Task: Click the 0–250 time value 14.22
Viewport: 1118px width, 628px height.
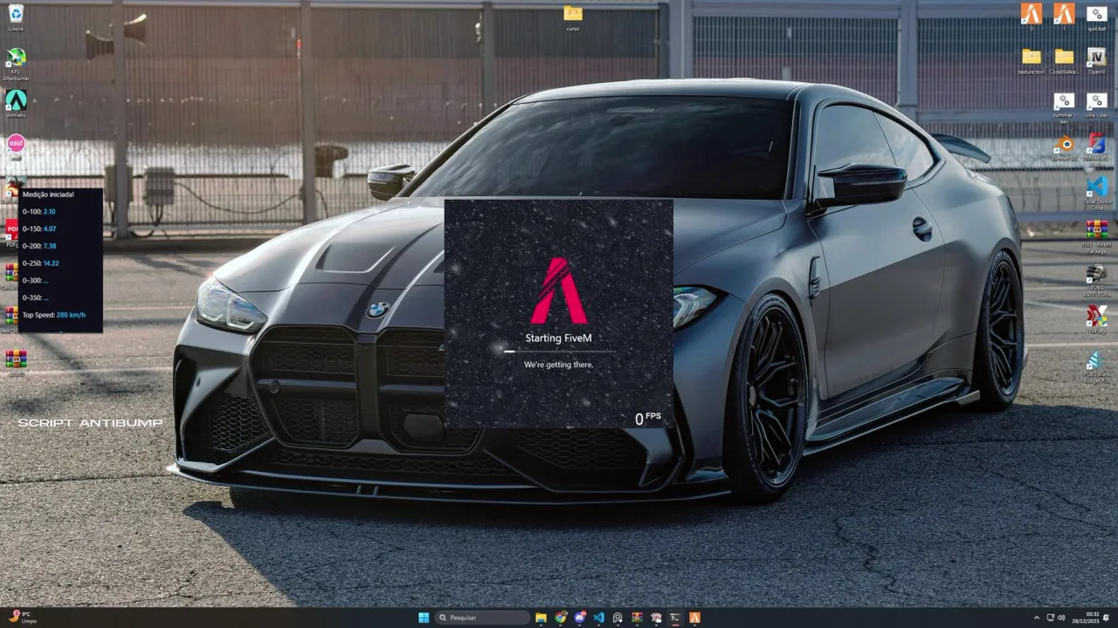Action: [x=51, y=263]
